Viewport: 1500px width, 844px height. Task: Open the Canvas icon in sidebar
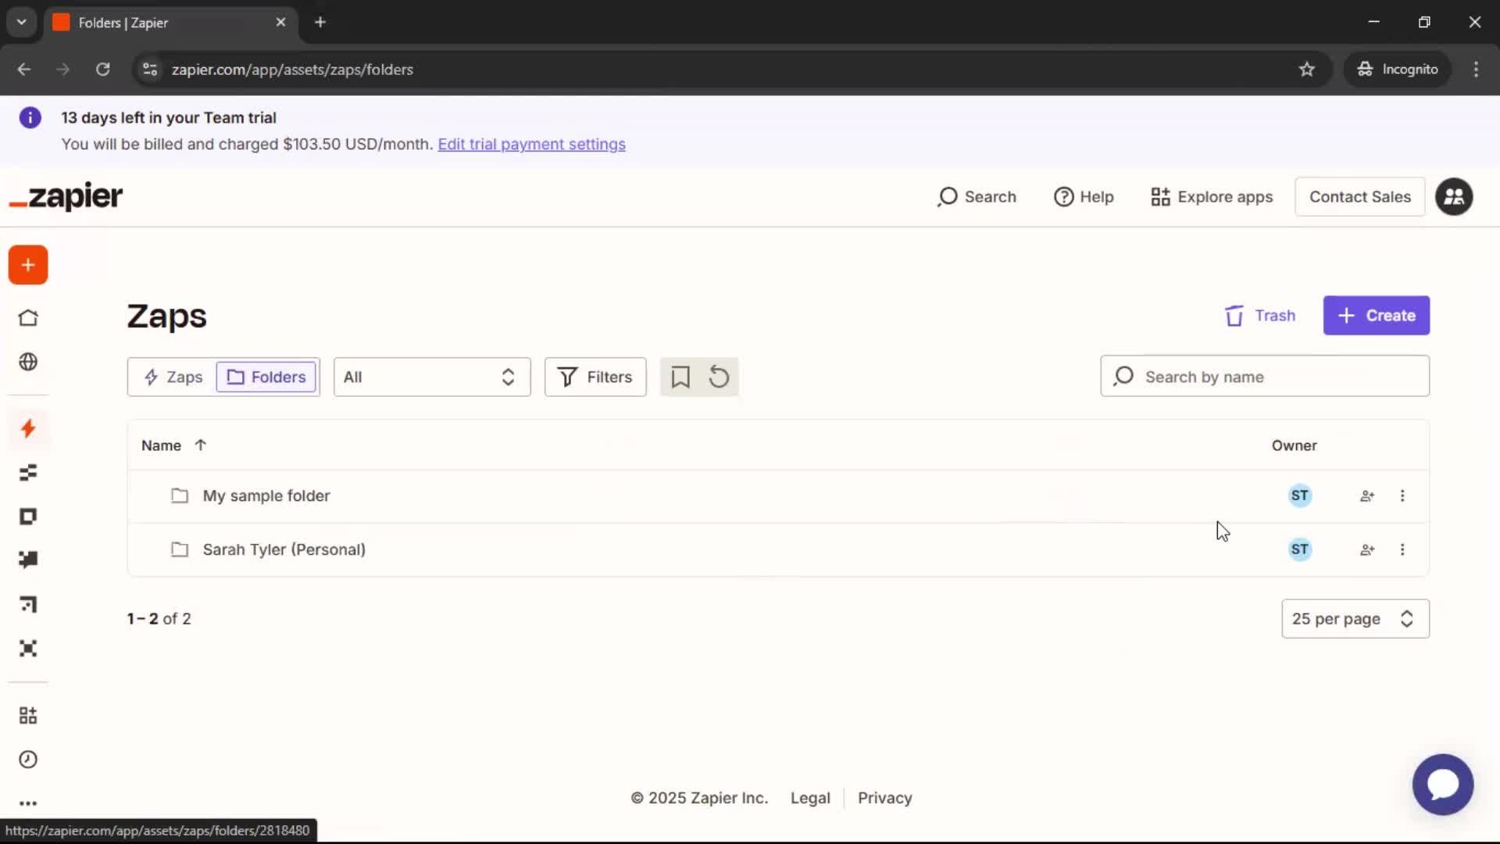point(28,604)
